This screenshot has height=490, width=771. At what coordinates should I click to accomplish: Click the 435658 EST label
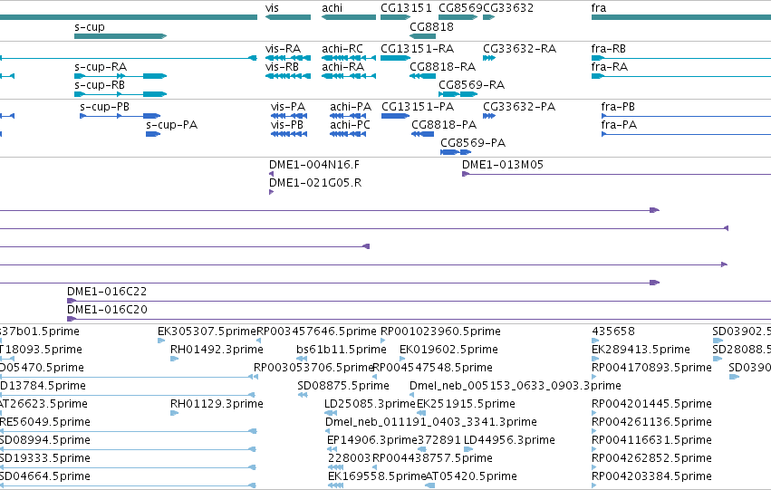[613, 331]
